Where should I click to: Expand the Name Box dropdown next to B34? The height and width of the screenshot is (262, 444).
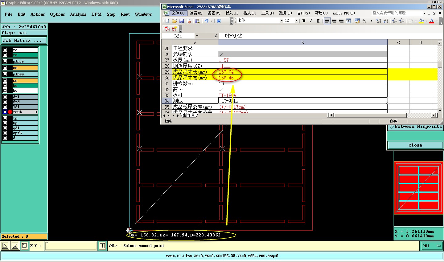pos(197,36)
